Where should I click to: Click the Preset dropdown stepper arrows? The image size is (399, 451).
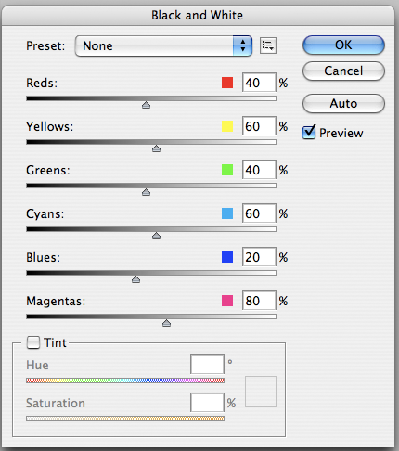tap(243, 45)
